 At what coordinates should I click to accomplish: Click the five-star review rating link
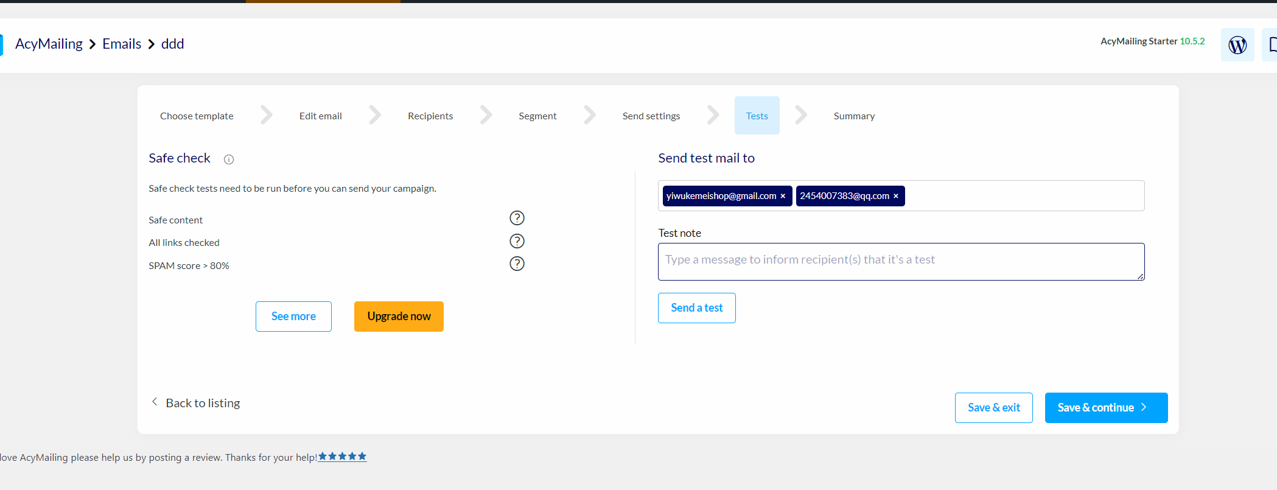coord(342,457)
